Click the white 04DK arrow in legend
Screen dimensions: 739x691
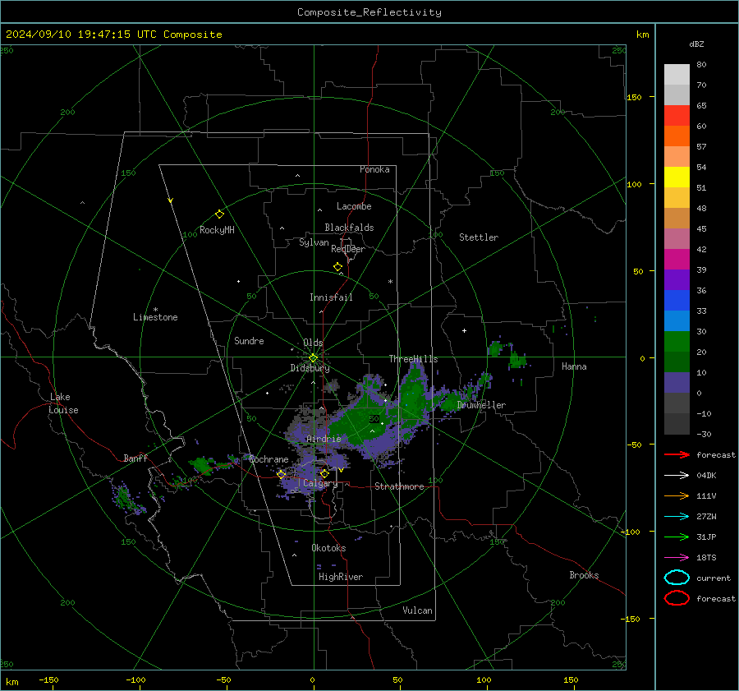[x=677, y=476]
